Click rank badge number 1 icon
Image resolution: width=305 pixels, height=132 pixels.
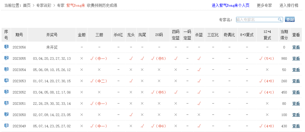[x=6, y=47]
